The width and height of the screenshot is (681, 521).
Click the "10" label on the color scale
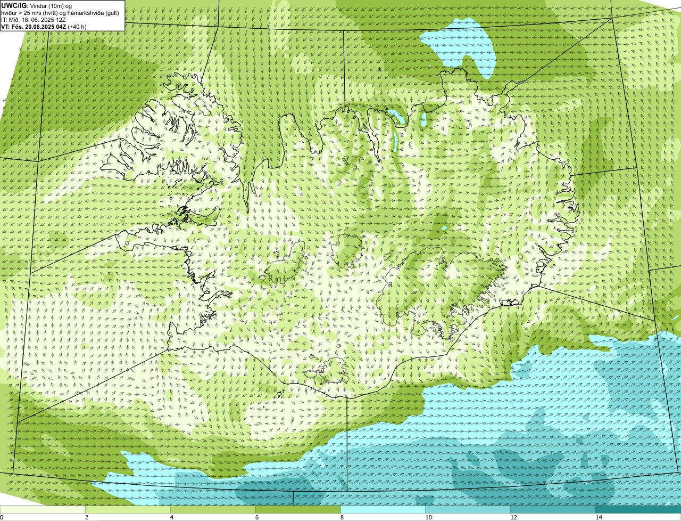[428, 517]
